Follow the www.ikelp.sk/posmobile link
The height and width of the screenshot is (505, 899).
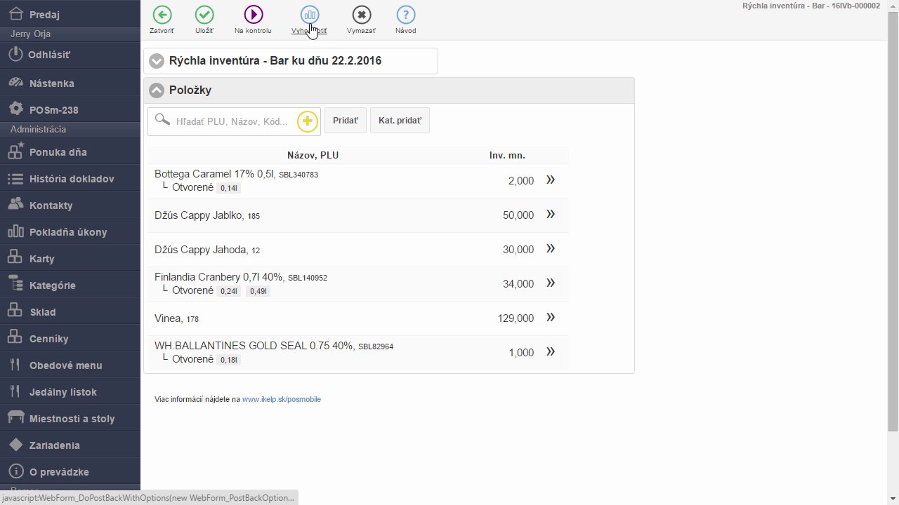tap(282, 399)
